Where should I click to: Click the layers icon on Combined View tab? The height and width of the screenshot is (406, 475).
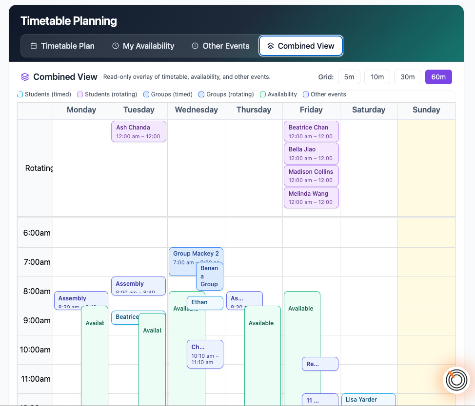pos(271,46)
